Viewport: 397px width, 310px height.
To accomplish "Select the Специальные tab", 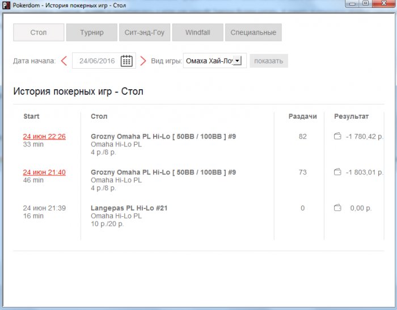I will [x=254, y=32].
